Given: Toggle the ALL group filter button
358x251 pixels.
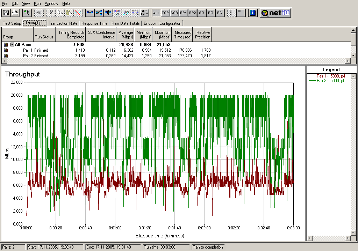Looking at the screenshot, I should point(156,13).
